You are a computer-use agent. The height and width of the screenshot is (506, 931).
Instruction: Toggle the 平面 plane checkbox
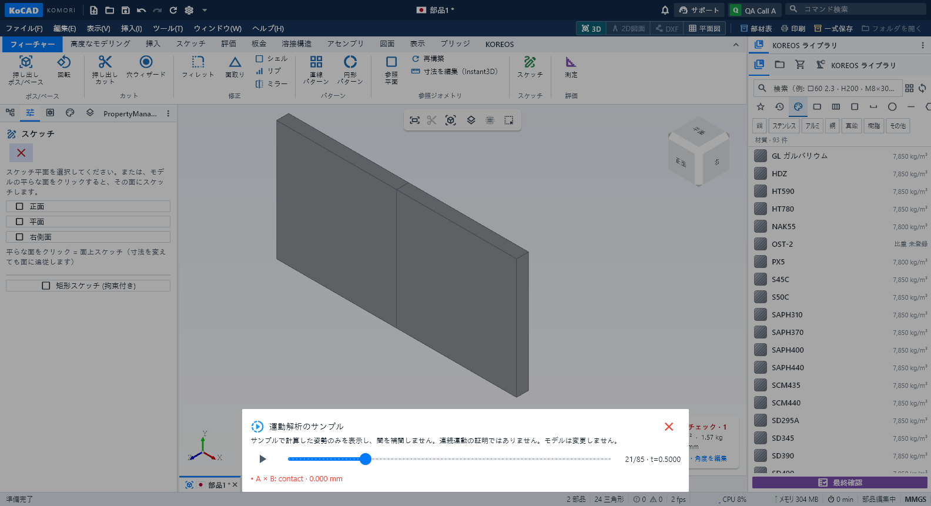19,222
